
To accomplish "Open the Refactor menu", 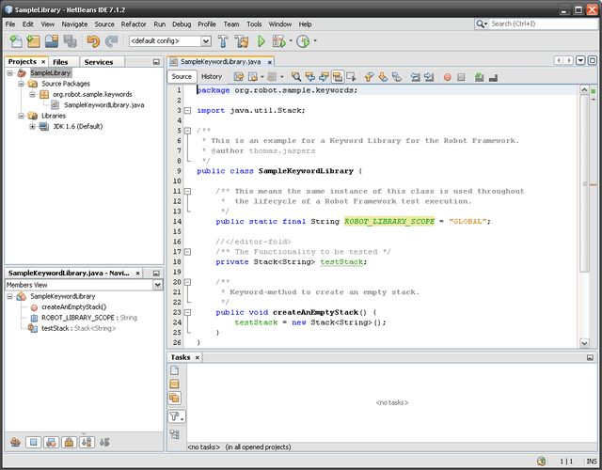I will (134, 23).
